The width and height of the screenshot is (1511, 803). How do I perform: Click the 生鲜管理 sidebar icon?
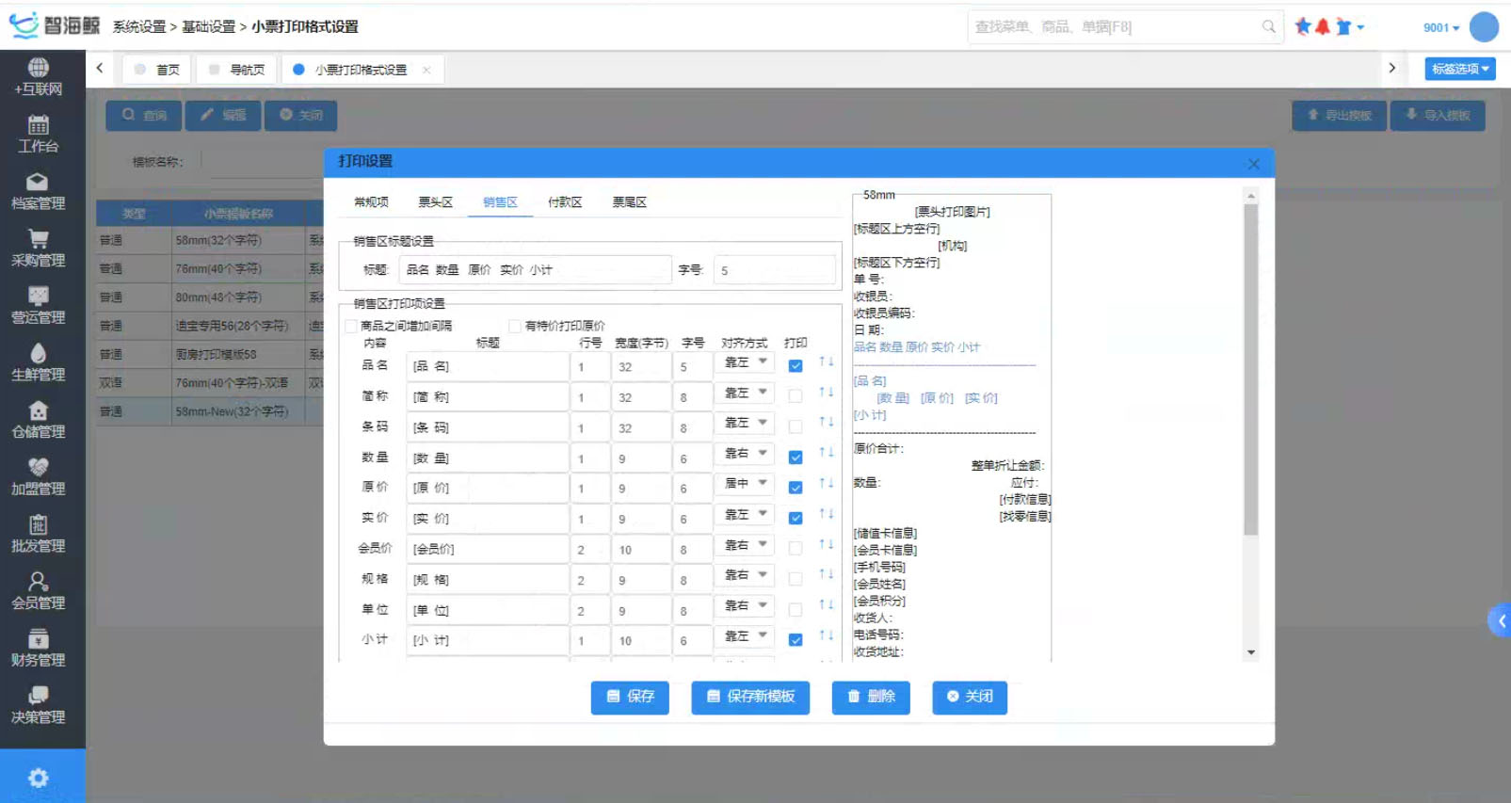click(x=39, y=354)
